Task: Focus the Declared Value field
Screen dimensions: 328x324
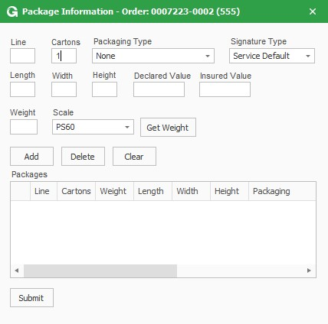Action: coord(159,89)
